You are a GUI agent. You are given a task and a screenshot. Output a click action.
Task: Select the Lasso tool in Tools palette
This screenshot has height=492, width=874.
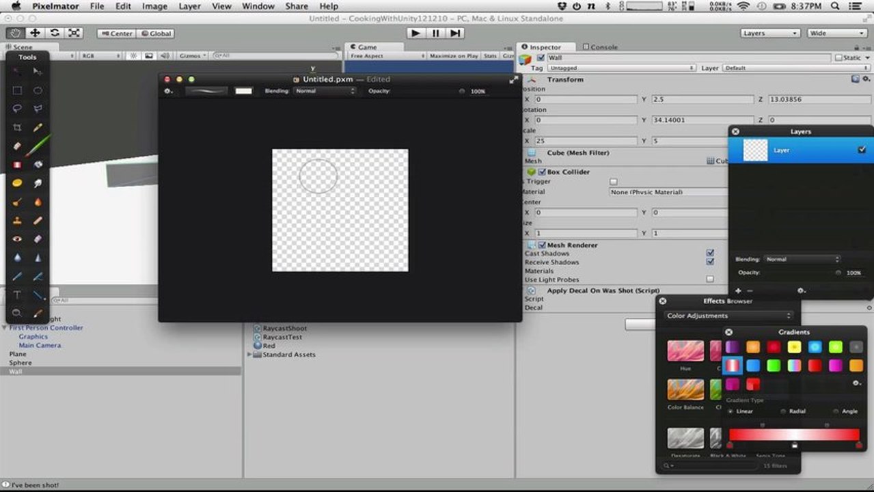[x=17, y=108]
